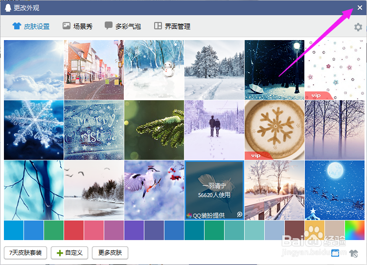367x265 pixels.
Task: Pick the medium turquoise swatch
Action: coord(234,230)
